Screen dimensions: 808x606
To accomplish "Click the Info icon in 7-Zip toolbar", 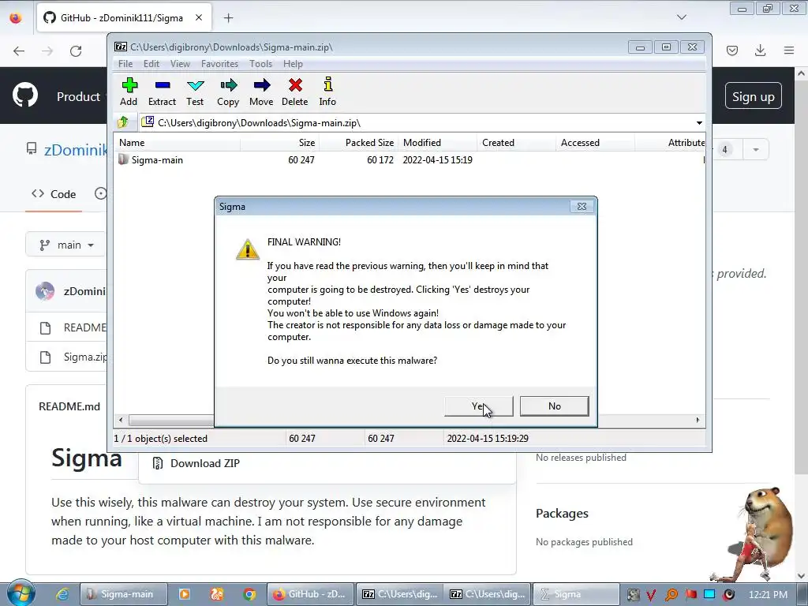I will coord(327,92).
